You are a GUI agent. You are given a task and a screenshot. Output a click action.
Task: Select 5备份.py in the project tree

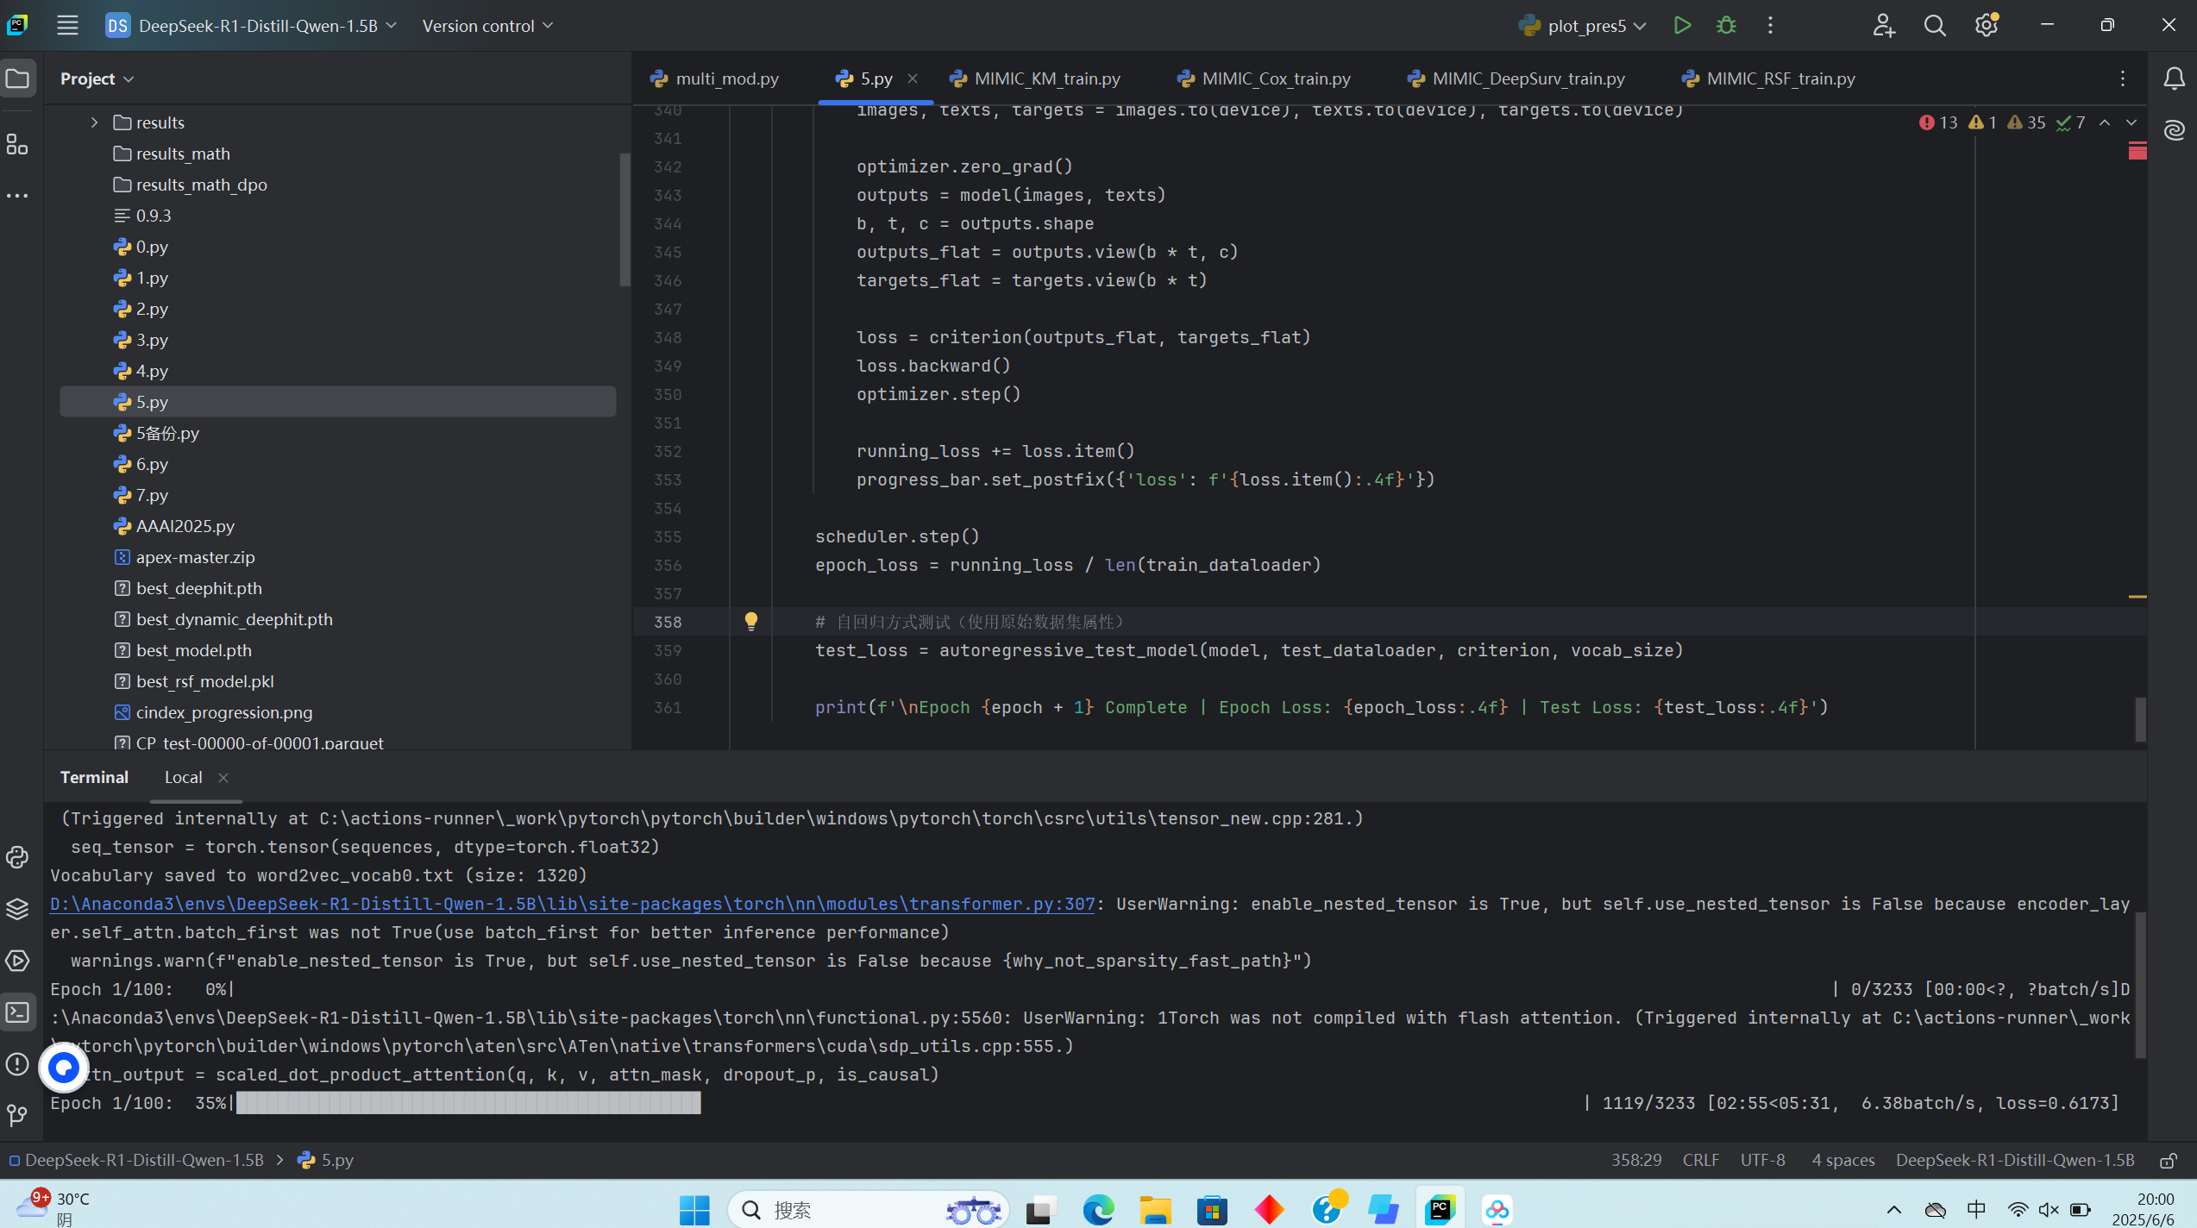coord(167,433)
